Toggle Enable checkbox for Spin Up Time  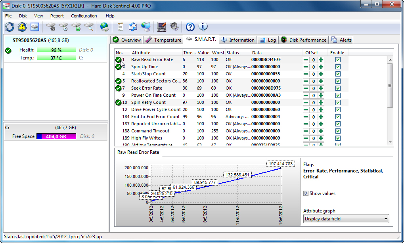coord(338,67)
